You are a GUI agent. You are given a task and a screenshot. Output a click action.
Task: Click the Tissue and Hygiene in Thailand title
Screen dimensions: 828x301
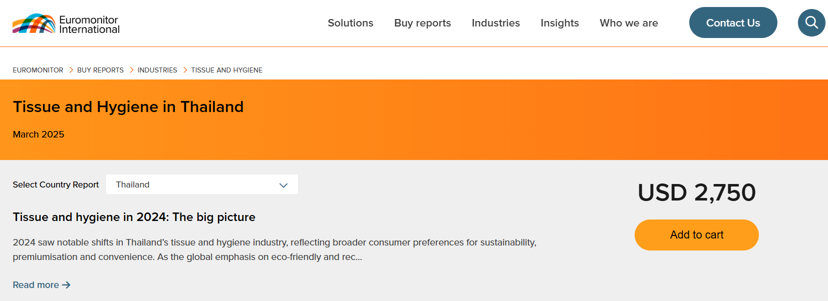(x=128, y=107)
